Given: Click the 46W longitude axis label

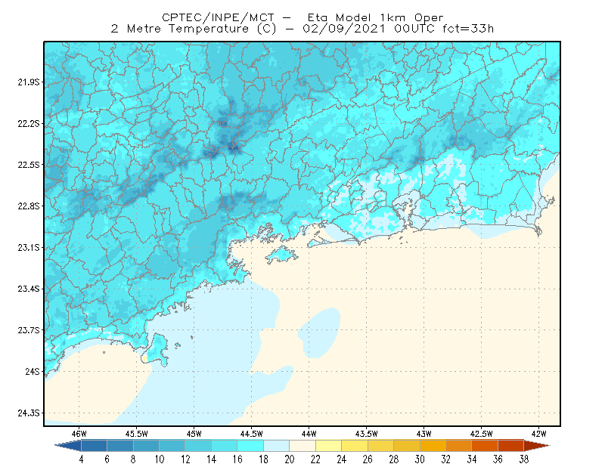Looking at the screenshot, I should (x=79, y=434).
